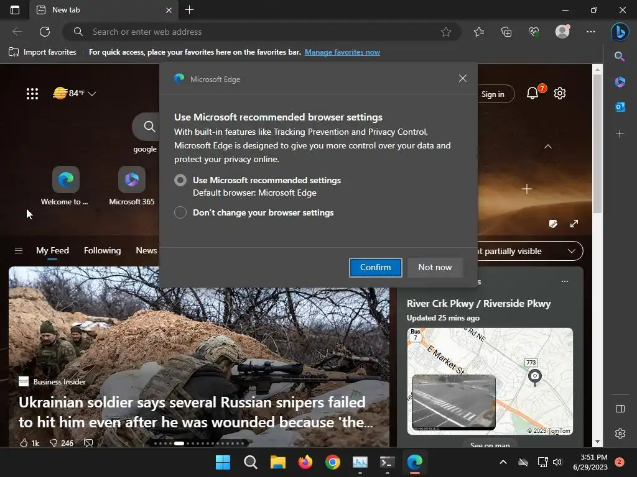637x477 pixels.
Task: Hide the Ukrainian soldier story icon
Action: pos(88,443)
